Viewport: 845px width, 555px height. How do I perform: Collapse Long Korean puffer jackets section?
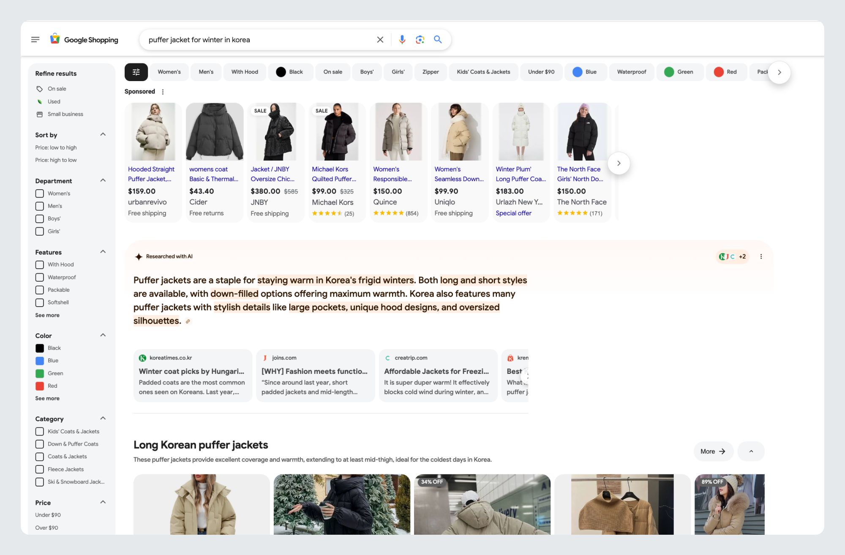pyautogui.click(x=751, y=452)
